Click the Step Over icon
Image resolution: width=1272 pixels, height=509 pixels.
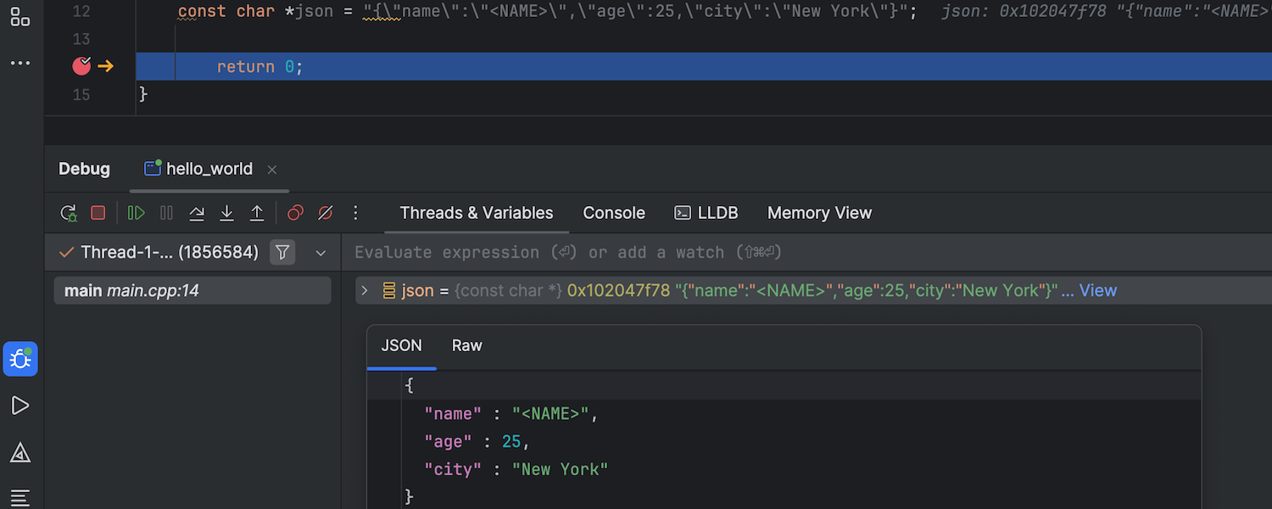(197, 213)
